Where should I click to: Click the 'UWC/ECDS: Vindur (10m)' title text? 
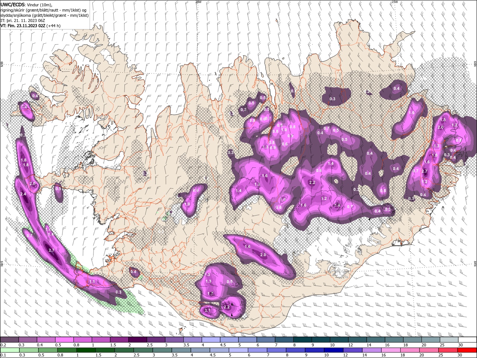26,4
